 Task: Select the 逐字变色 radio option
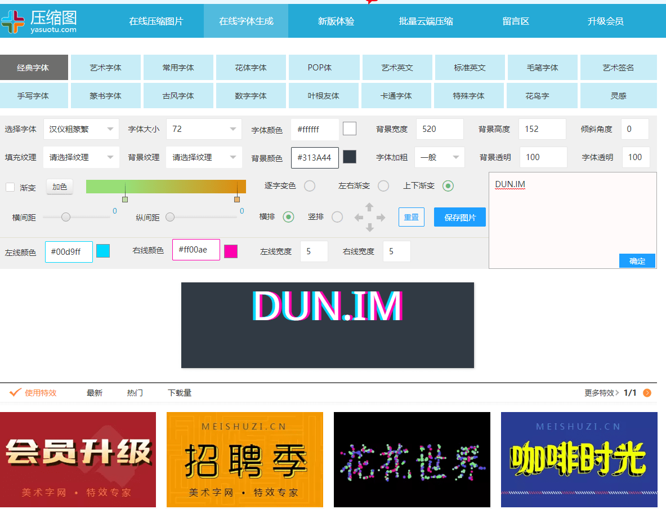tap(310, 186)
